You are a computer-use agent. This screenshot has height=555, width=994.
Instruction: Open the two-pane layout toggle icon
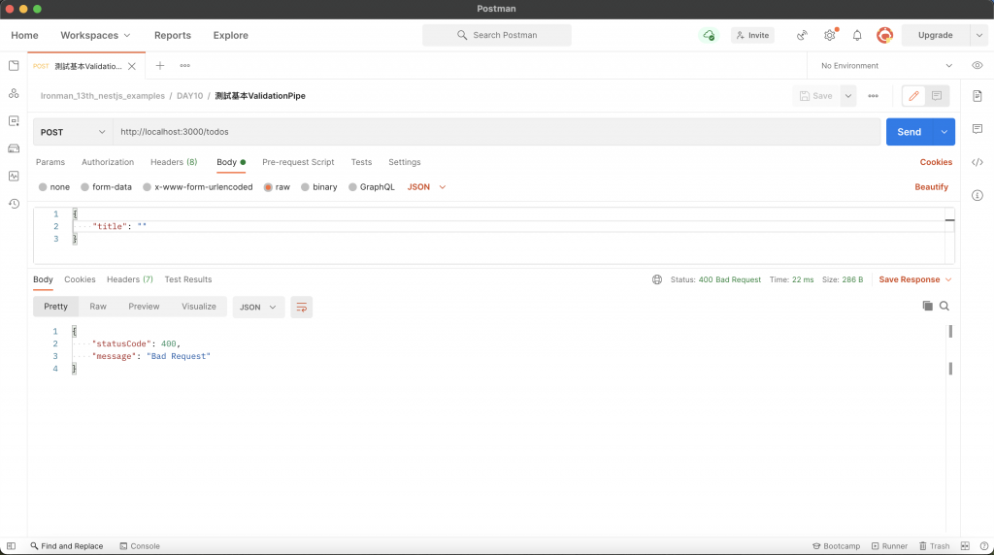coord(965,546)
